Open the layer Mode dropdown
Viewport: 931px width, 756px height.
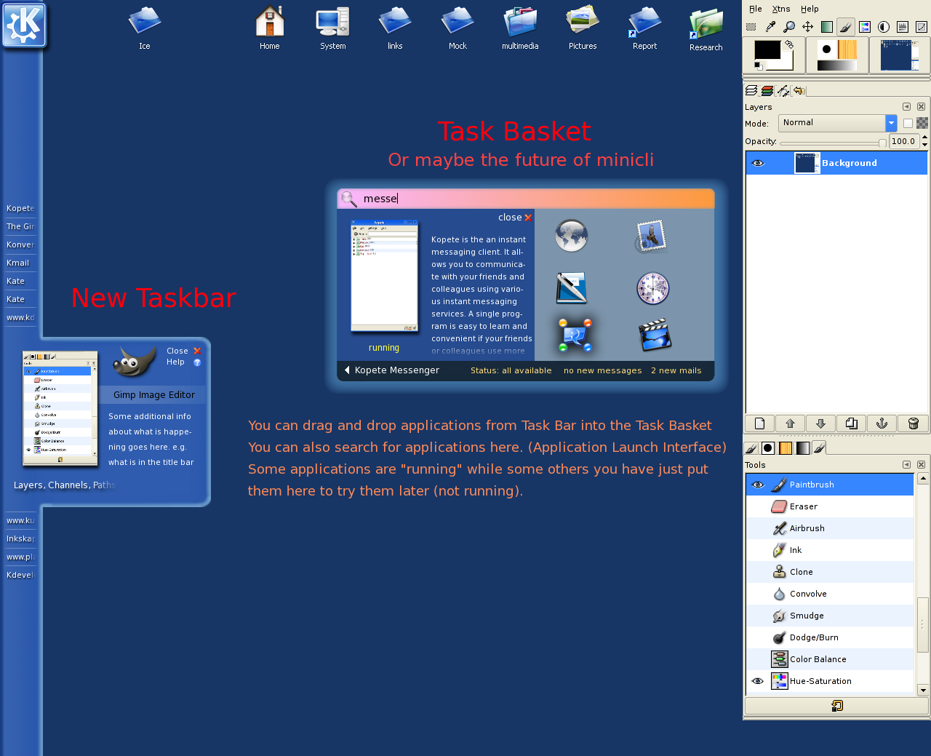(838, 123)
